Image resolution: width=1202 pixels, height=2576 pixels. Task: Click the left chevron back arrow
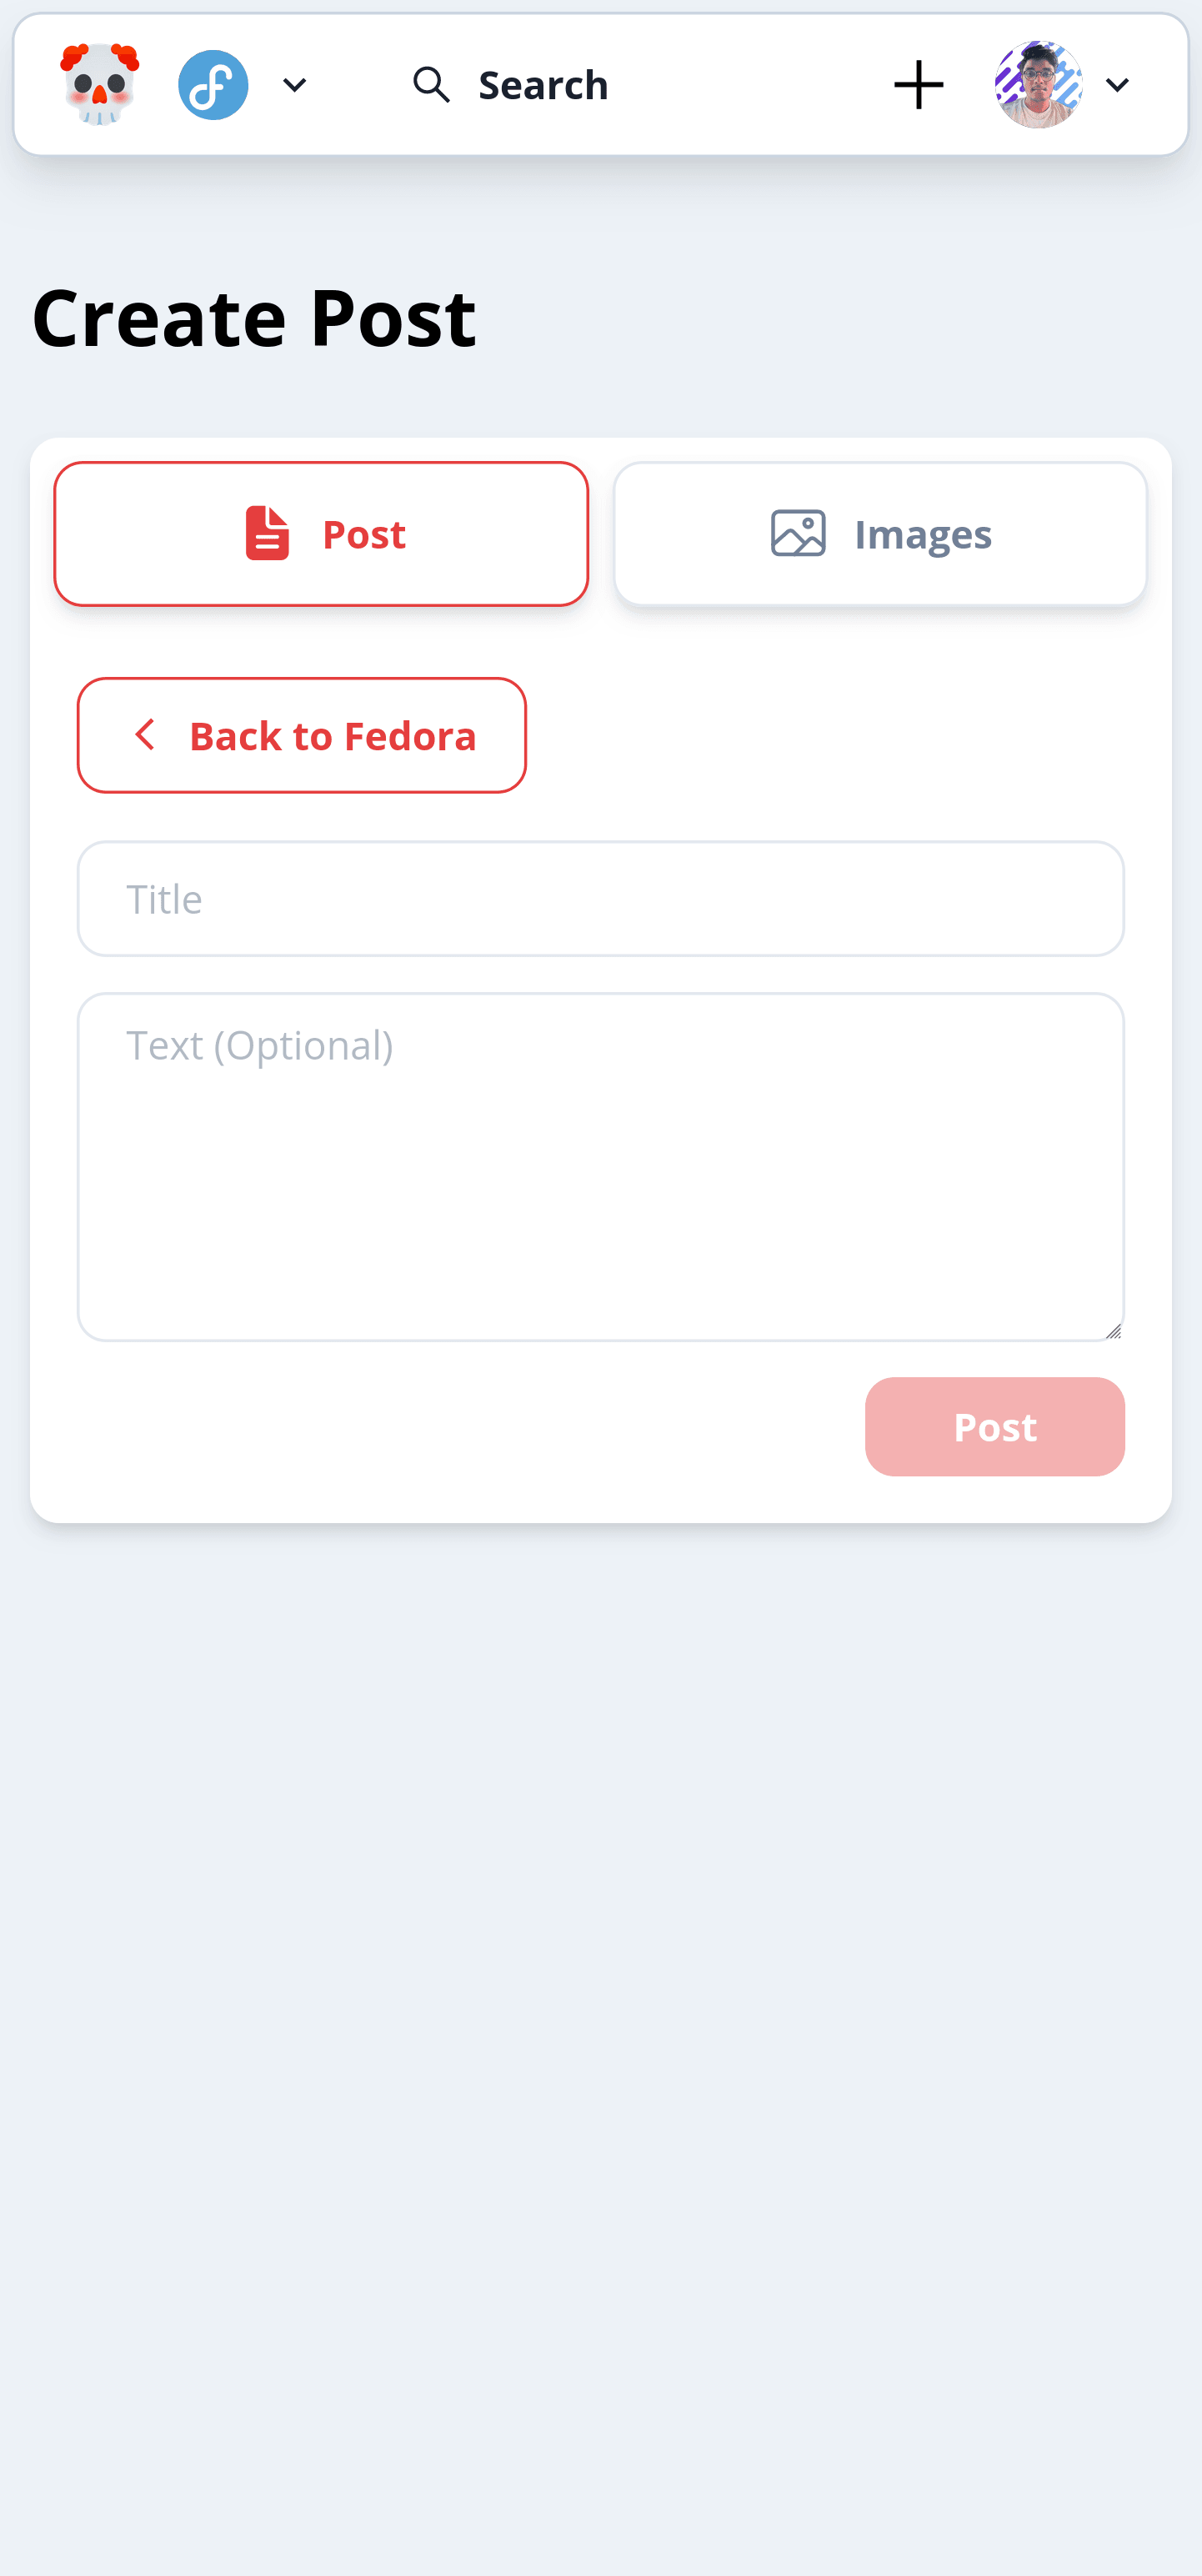click(x=144, y=735)
